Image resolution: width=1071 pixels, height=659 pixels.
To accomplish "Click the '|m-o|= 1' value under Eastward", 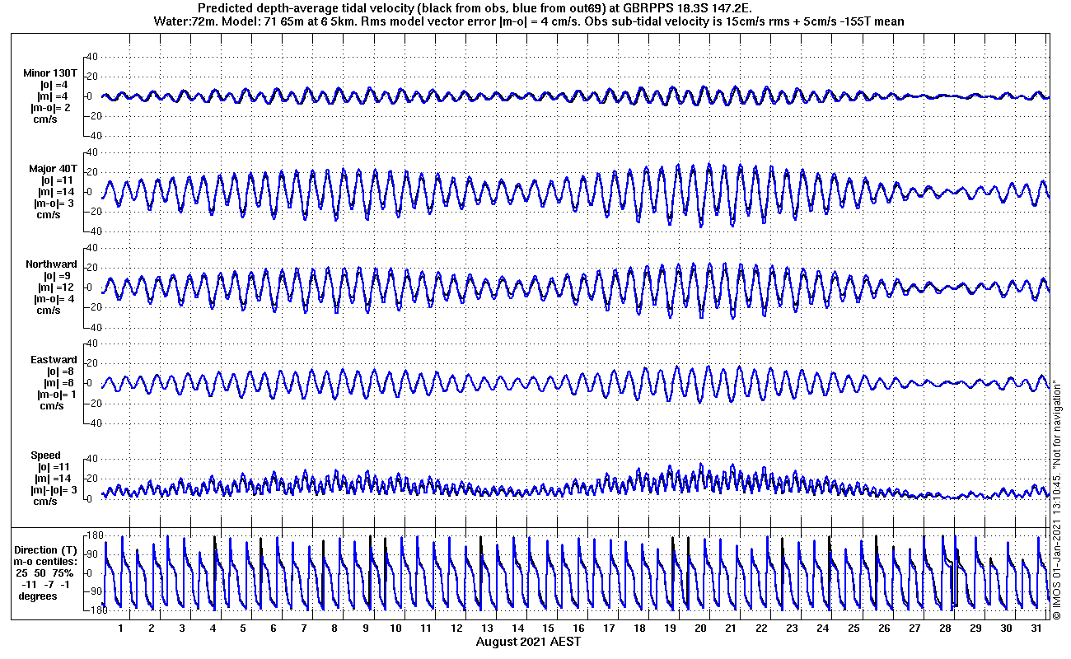I will click(x=57, y=395).
